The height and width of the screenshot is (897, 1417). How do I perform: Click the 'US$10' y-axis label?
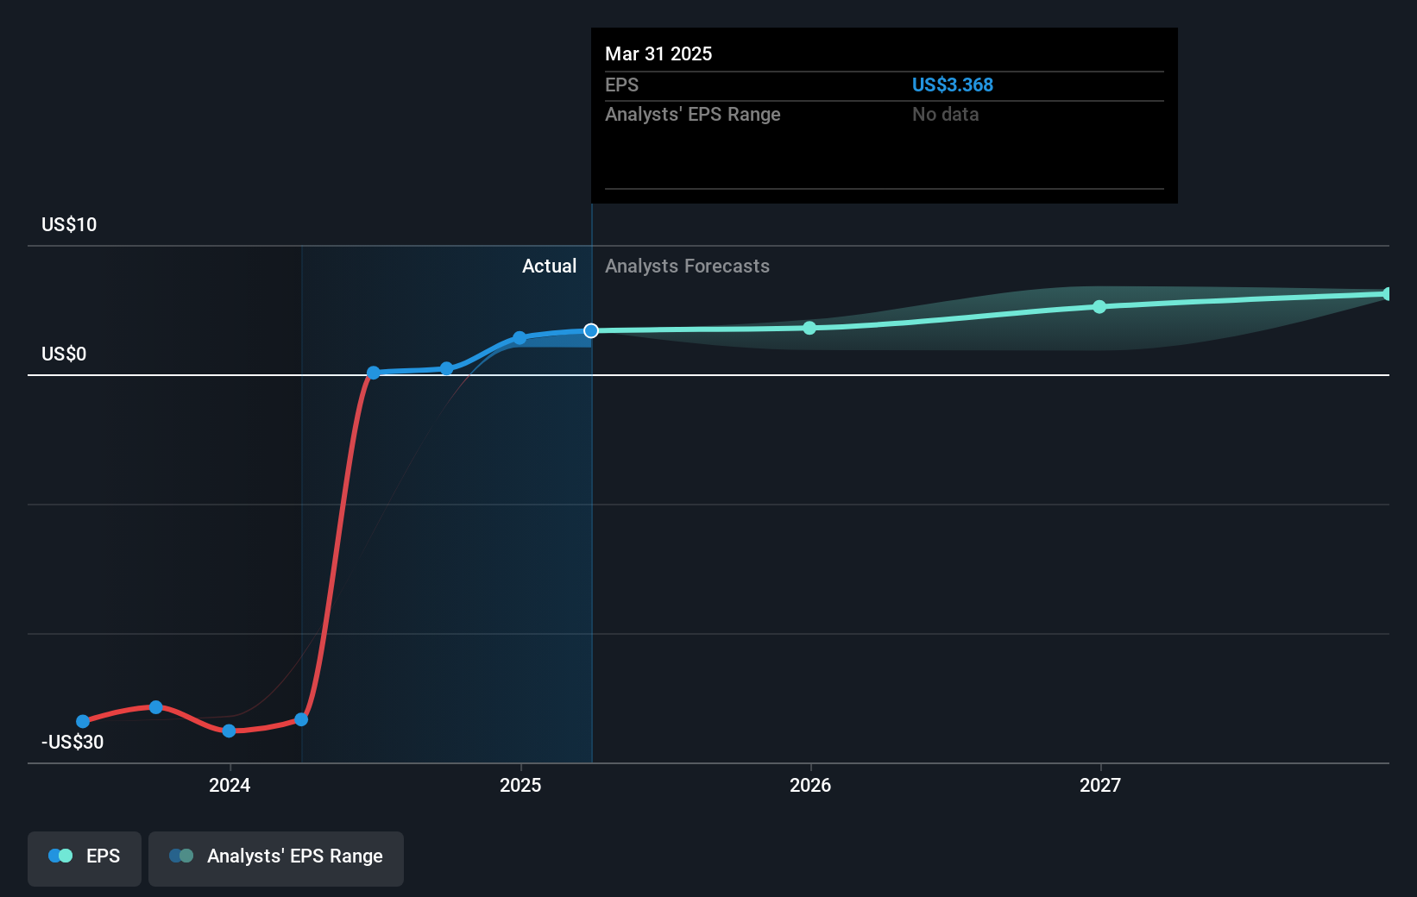point(69,225)
